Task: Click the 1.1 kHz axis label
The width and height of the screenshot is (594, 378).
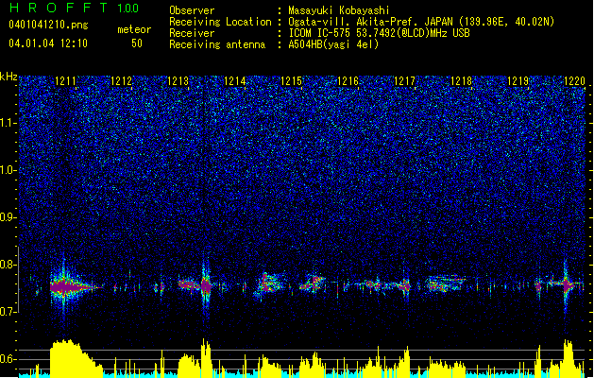Action: pos(8,123)
